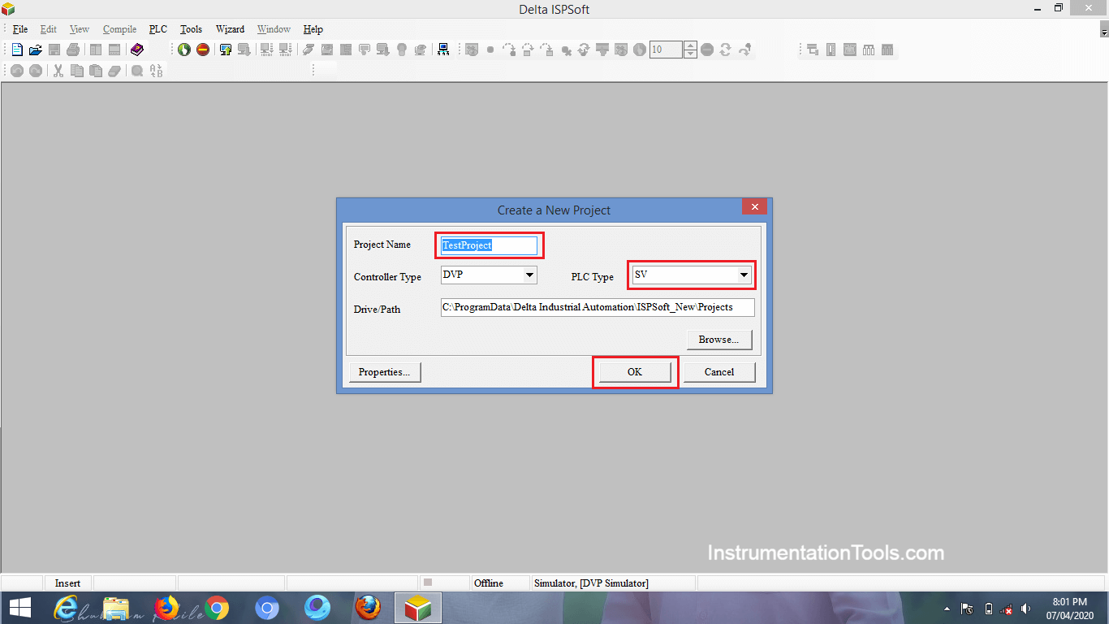1109x624 pixels.
Task: Click the Drive/Path text field
Action: (598, 307)
